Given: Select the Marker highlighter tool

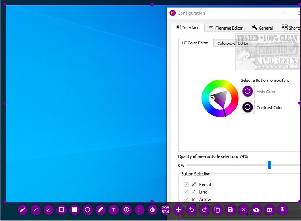Looking at the screenshot, I should 100,210.
